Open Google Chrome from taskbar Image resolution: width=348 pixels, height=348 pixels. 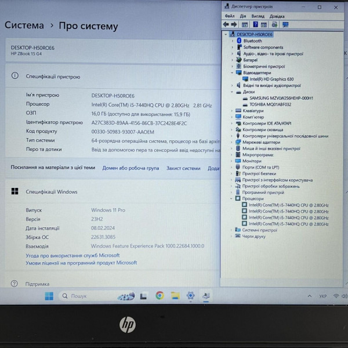tap(159, 295)
